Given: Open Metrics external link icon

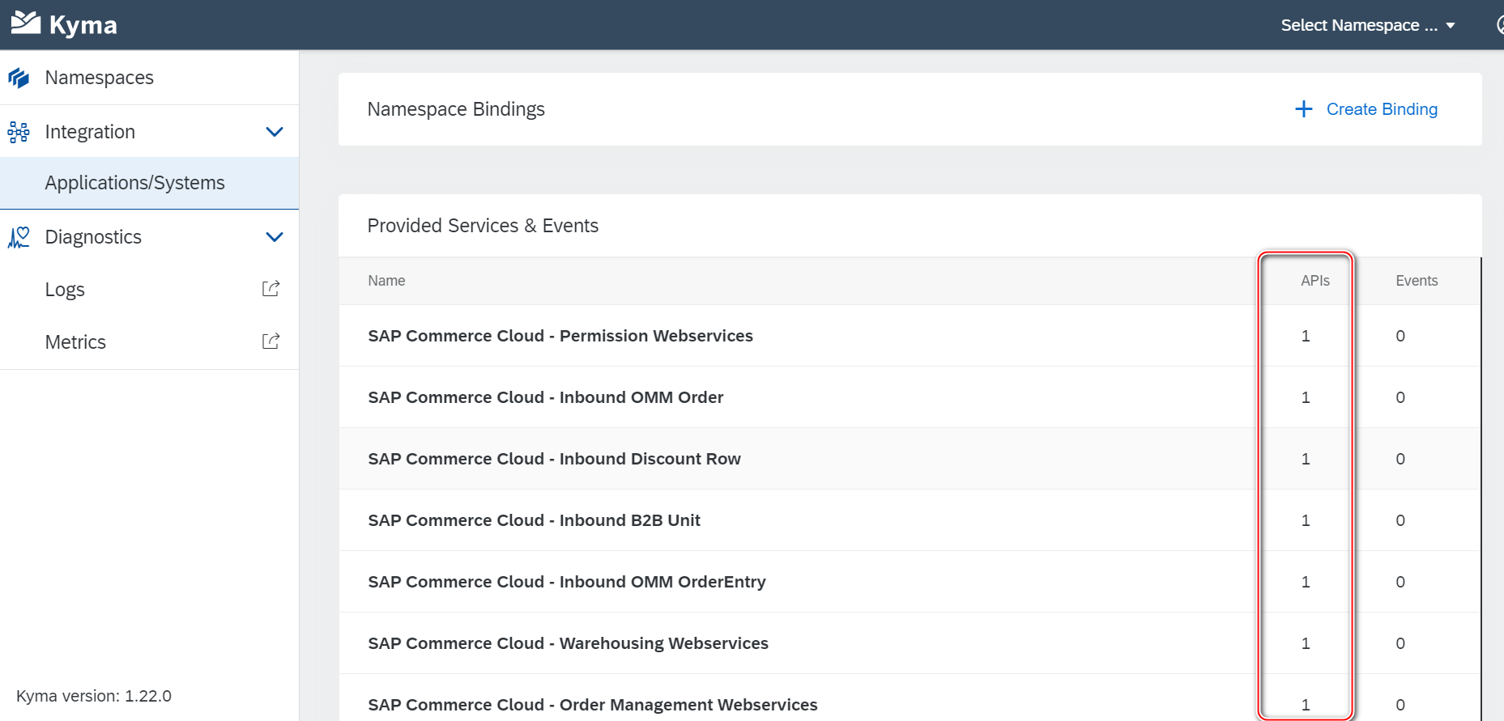Looking at the screenshot, I should pyautogui.click(x=271, y=341).
